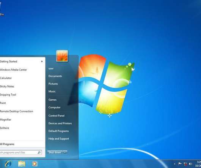
Task: Launch Windows Media Player from taskbar
Action: pyautogui.click(x=35, y=164)
